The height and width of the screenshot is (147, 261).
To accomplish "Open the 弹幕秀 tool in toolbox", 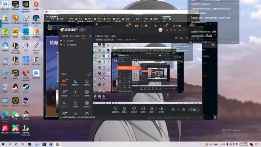I will pyautogui.click(x=75, y=104).
